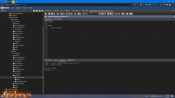Viewport: 175px width, 98px height.
Task: Click the Paste rows icon
Action: (x=72, y=14)
